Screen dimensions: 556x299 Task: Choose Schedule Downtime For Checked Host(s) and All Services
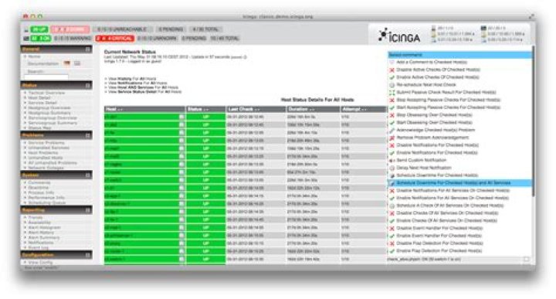pyautogui.click(x=460, y=183)
